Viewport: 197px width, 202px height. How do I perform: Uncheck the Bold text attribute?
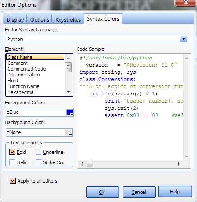click(x=12, y=152)
